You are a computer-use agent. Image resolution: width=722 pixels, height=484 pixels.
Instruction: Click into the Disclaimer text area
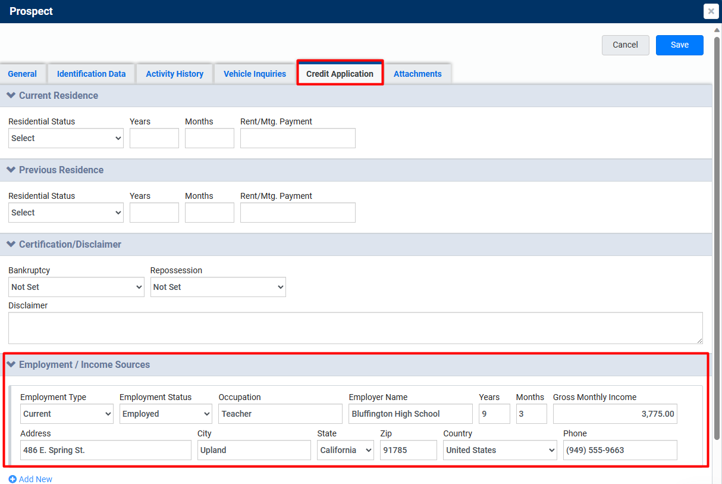click(x=356, y=328)
